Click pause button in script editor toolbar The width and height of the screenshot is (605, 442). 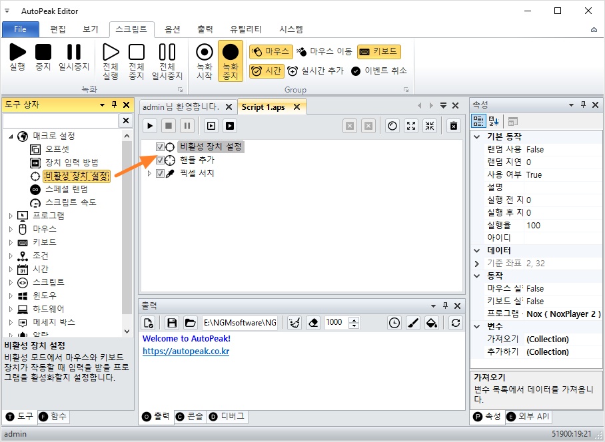(x=187, y=126)
